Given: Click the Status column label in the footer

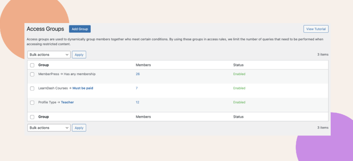Looking at the screenshot, I should (238, 117).
